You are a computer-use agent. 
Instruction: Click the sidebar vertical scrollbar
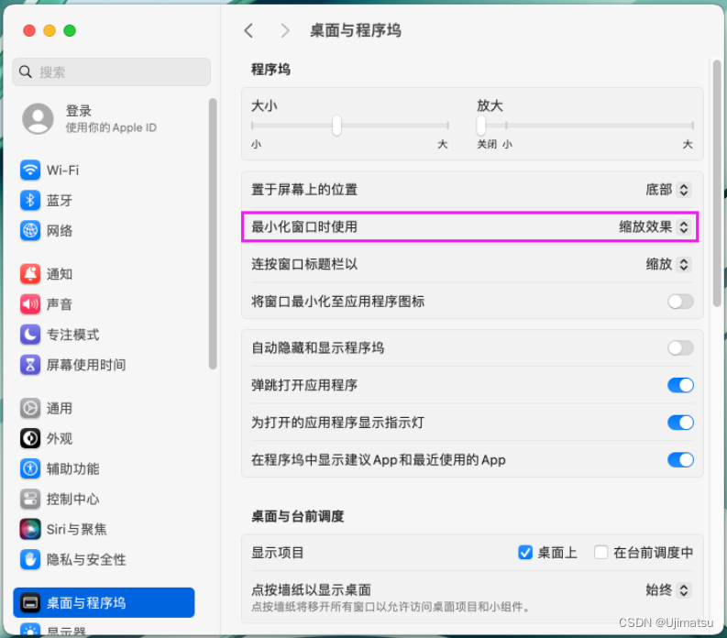click(x=213, y=234)
